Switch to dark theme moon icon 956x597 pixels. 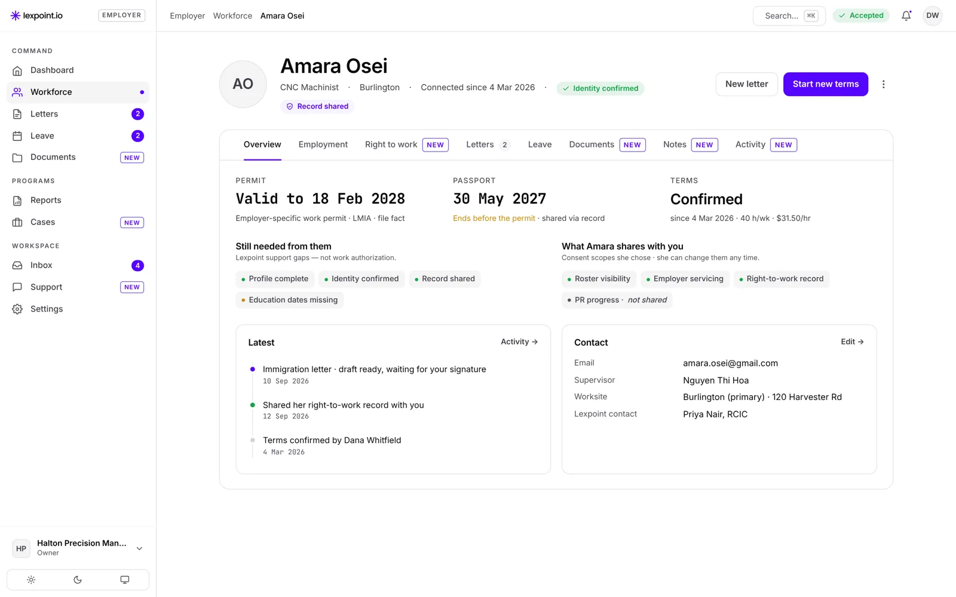tap(78, 580)
